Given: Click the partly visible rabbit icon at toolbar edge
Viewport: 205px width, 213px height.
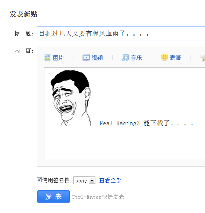Looking at the screenshot, I should click(202, 58).
